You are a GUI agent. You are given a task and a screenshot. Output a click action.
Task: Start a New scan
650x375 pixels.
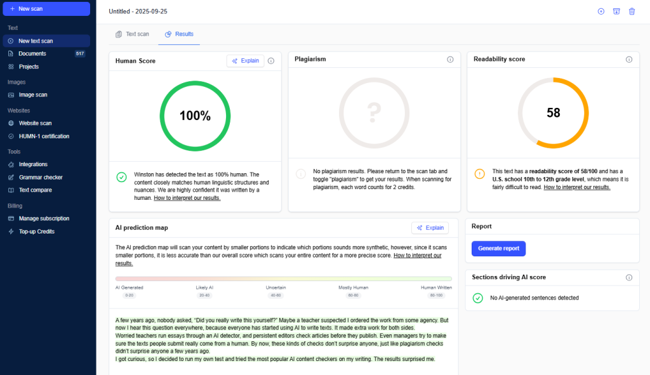coord(44,8)
